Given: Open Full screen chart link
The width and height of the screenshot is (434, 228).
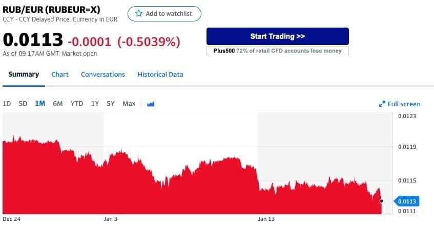Looking at the screenshot, I should point(404,104).
